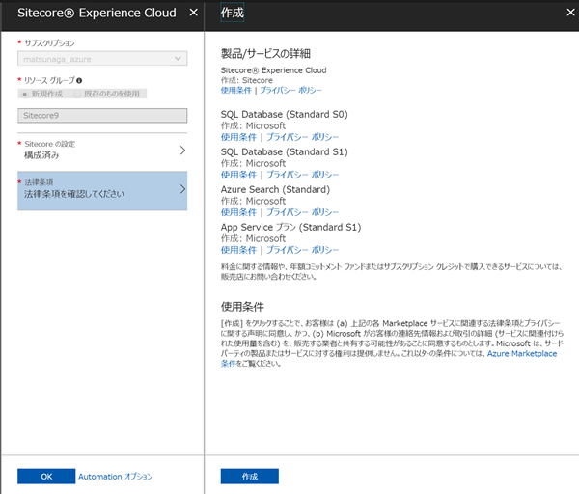Click App Service プラン (Standard S1) text
The image size is (579, 494).
pyautogui.click(x=291, y=228)
